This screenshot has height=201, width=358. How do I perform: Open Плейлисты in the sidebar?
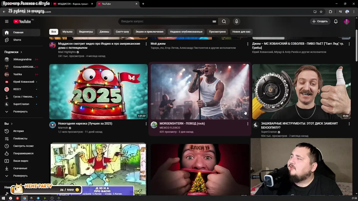pos(21,138)
